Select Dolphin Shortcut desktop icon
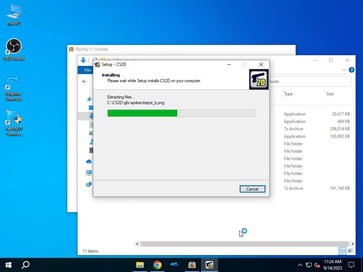 14,89
